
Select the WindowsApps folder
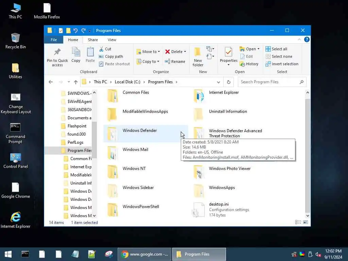[232, 191]
